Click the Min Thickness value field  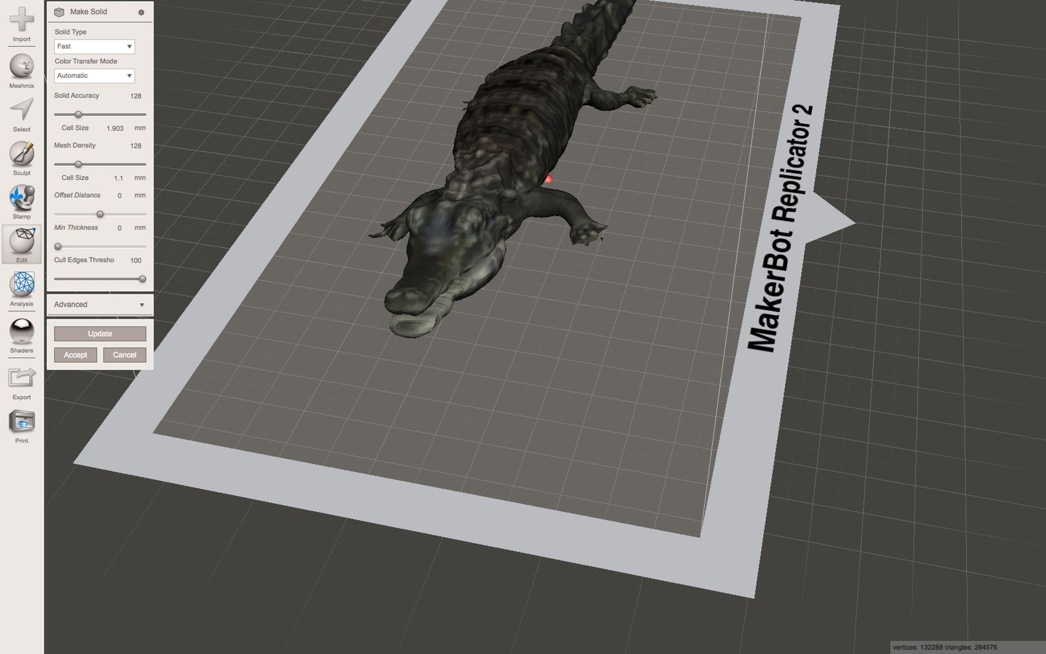[119, 228]
